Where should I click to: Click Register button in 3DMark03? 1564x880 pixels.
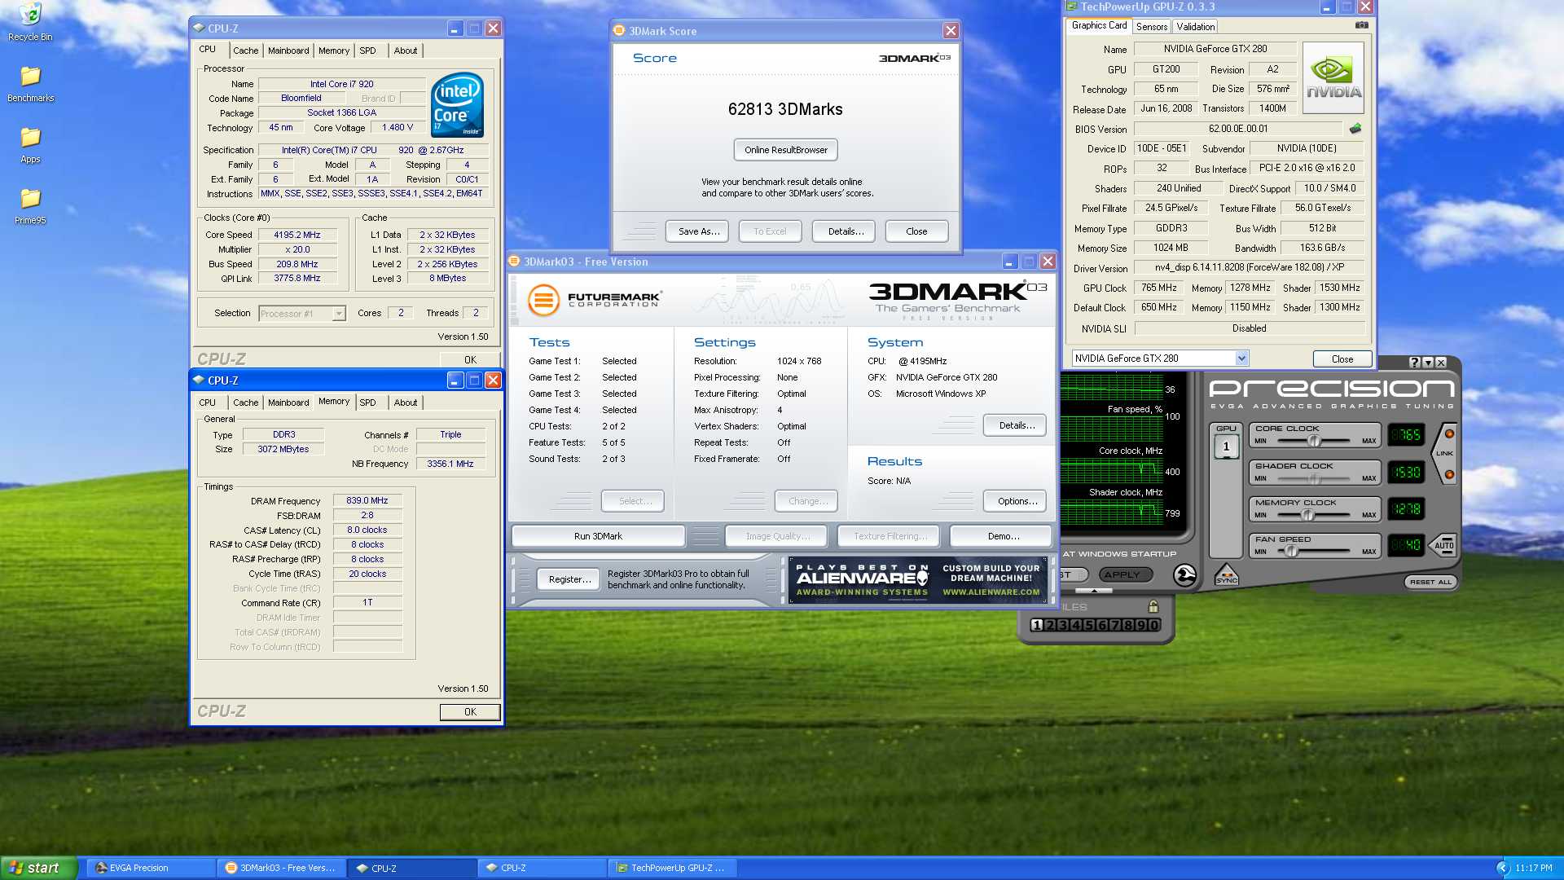(569, 579)
